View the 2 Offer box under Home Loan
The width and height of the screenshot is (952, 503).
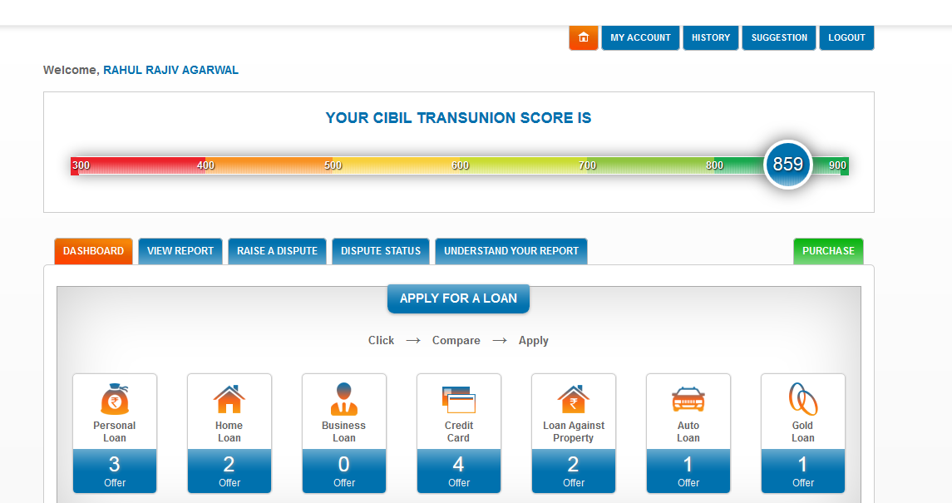(x=229, y=471)
